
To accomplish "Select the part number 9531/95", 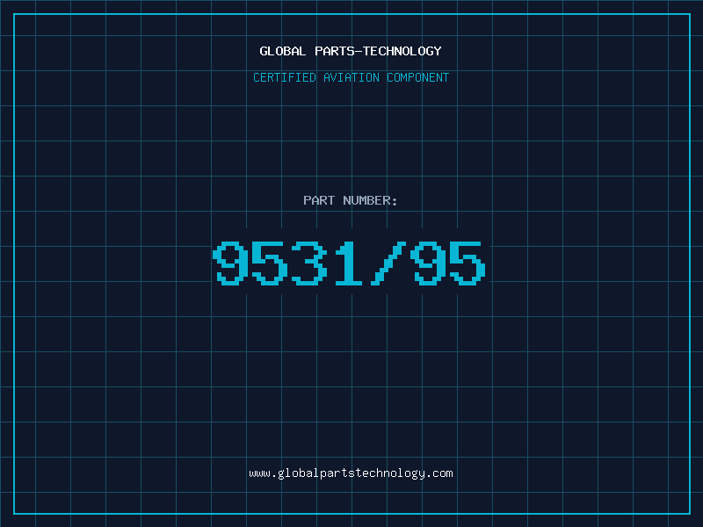I will 349,263.
